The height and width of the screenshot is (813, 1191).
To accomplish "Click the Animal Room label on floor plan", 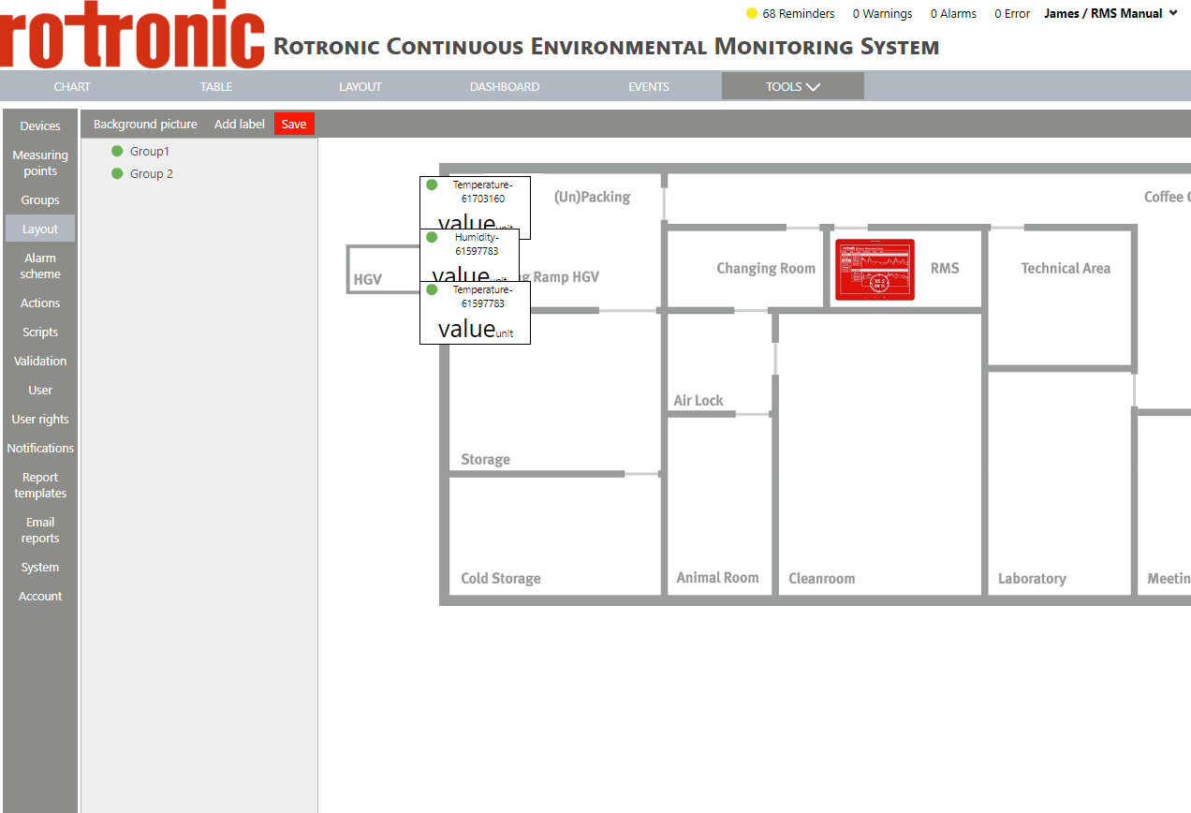I will pyautogui.click(x=718, y=577).
